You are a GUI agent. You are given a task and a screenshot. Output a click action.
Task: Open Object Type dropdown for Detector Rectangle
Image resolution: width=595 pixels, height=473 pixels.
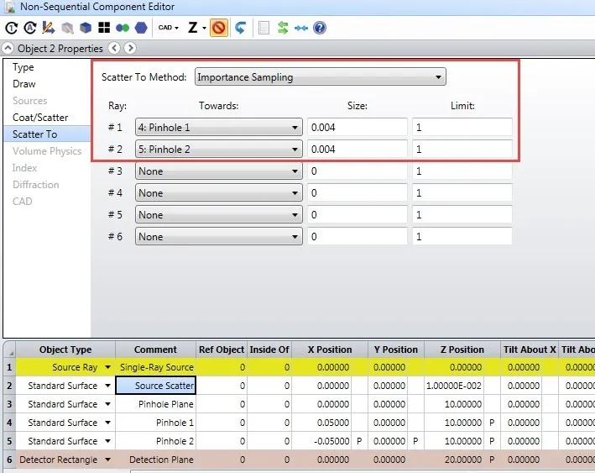107,460
